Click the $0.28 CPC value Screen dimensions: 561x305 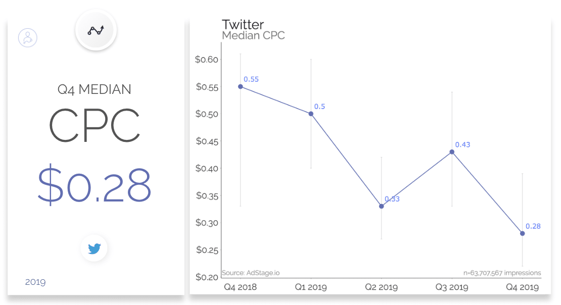click(95, 185)
